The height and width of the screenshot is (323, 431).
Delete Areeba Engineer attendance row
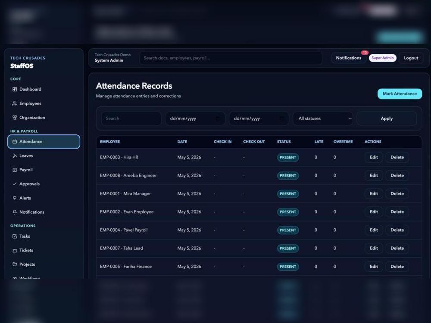[x=397, y=176]
